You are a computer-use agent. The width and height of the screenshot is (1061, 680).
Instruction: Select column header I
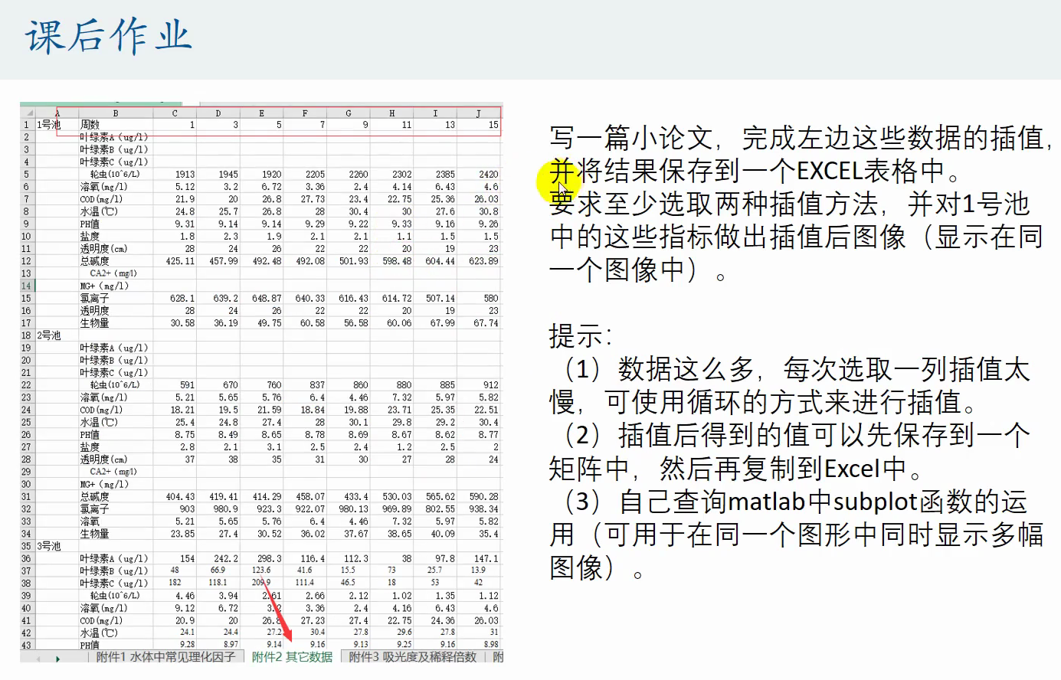(435, 113)
